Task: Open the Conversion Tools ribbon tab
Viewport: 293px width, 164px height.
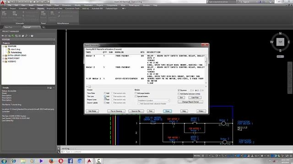Action: pyautogui.click(x=72, y=8)
